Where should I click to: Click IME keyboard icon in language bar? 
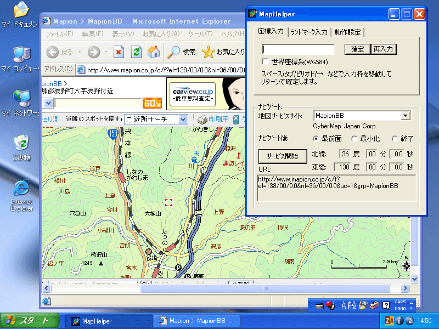pyautogui.click(x=319, y=306)
